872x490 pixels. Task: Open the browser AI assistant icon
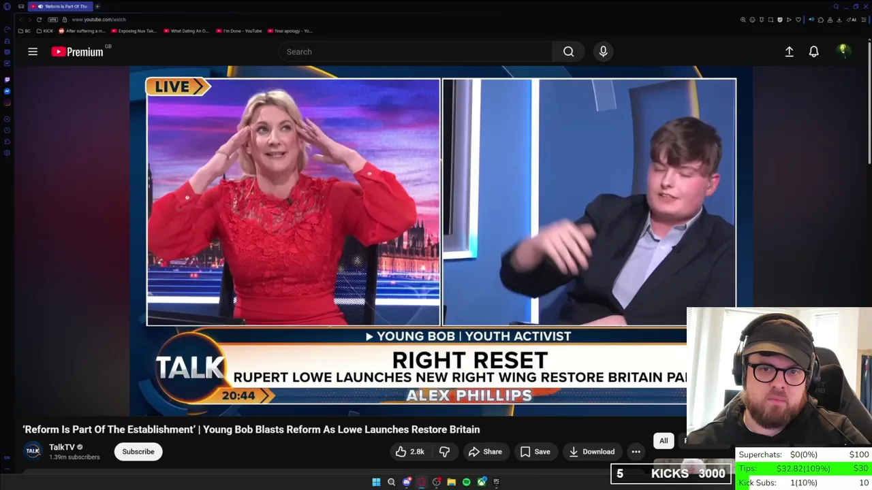852,20
